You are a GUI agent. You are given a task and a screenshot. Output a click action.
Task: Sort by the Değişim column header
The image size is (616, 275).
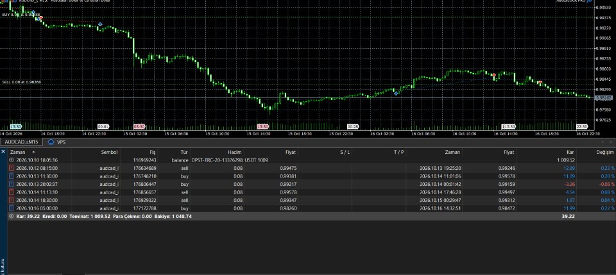(x=604, y=152)
